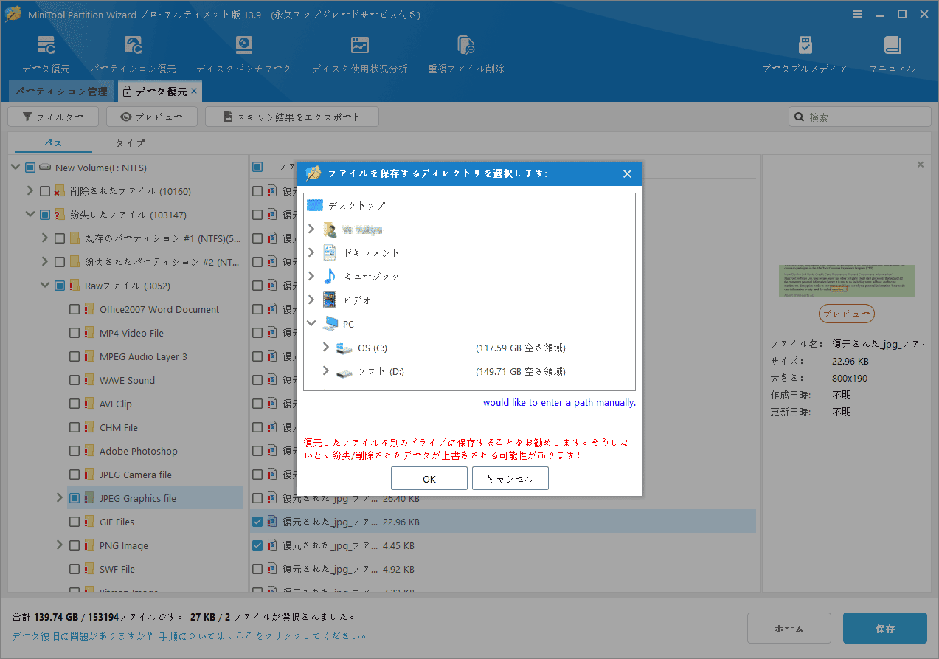
Task: Uncheck the 22.96 KB file checkbox
Action: 257,522
